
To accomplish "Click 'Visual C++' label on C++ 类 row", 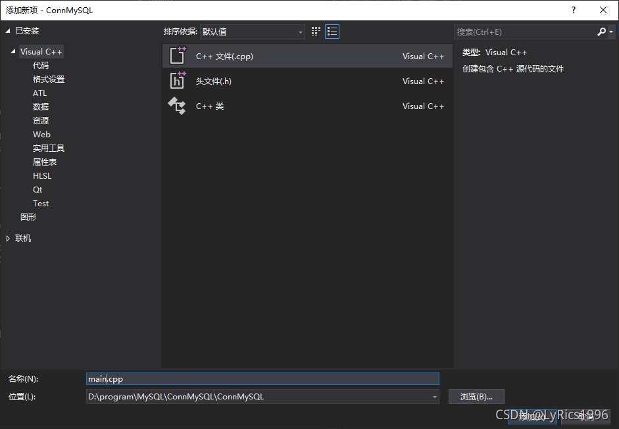I will pos(423,106).
